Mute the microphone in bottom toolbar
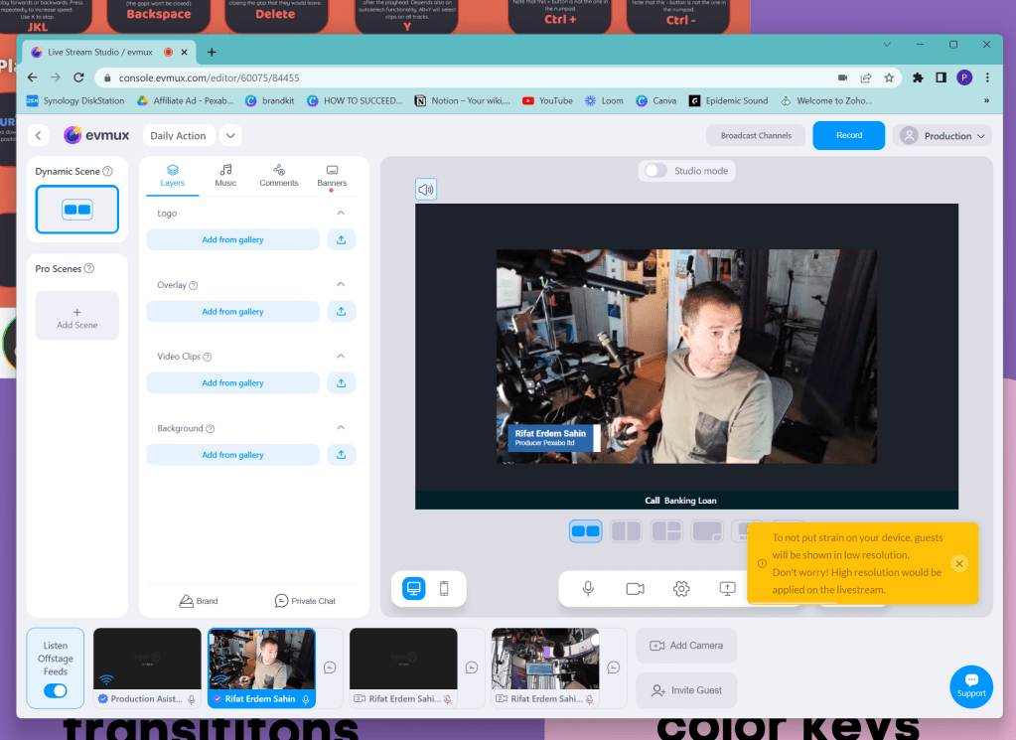 [x=588, y=588]
